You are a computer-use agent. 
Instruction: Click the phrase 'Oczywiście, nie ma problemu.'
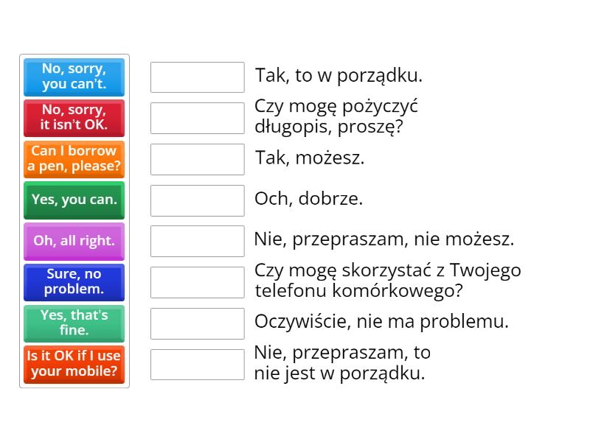tap(381, 321)
